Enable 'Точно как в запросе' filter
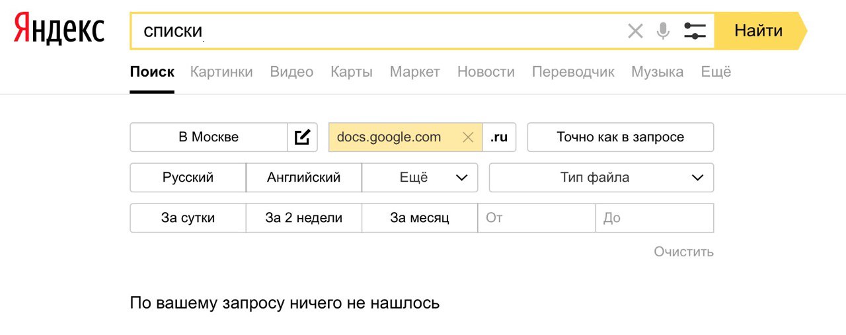This screenshot has width=846, height=335. coord(621,137)
